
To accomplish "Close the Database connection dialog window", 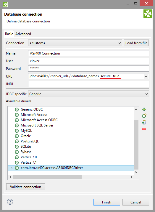I will (x=146, y=3).
